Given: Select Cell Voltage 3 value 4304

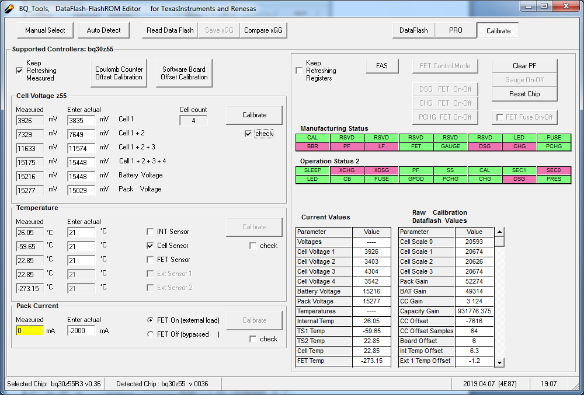Looking at the screenshot, I should click(371, 271).
